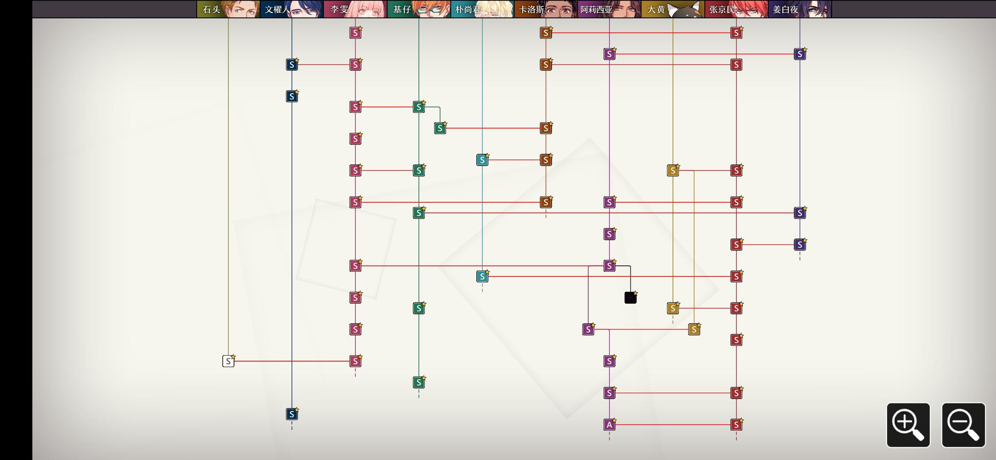
Task: Open the purple A-rank node at bottom
Action: (x=609, y=425)
